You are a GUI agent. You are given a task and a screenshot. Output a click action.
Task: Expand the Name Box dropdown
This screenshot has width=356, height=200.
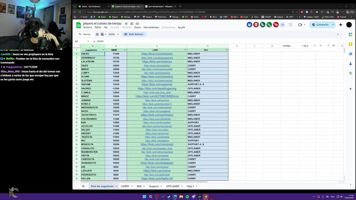tap(88, 41)
